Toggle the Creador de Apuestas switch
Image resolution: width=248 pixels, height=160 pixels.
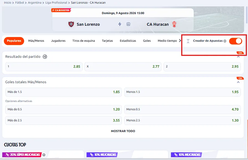click(236, 41)
